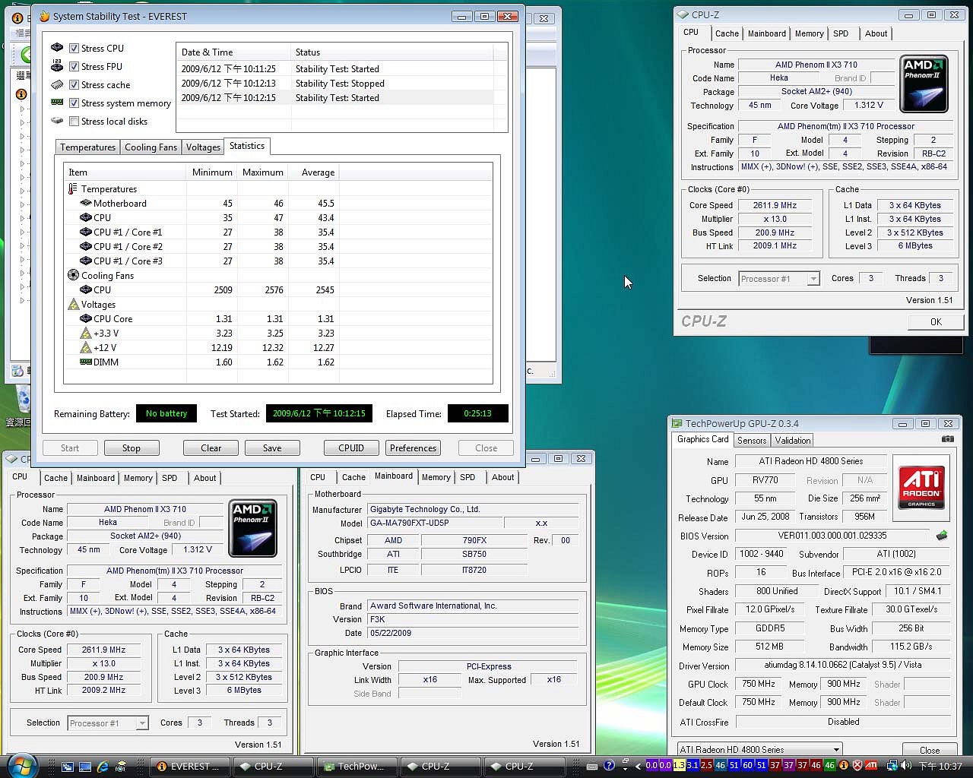
Task: Click the Stress local disks drive icon
Action: click(57, 121)
